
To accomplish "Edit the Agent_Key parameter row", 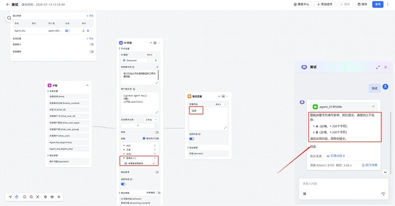I will [x=84, y=31].
